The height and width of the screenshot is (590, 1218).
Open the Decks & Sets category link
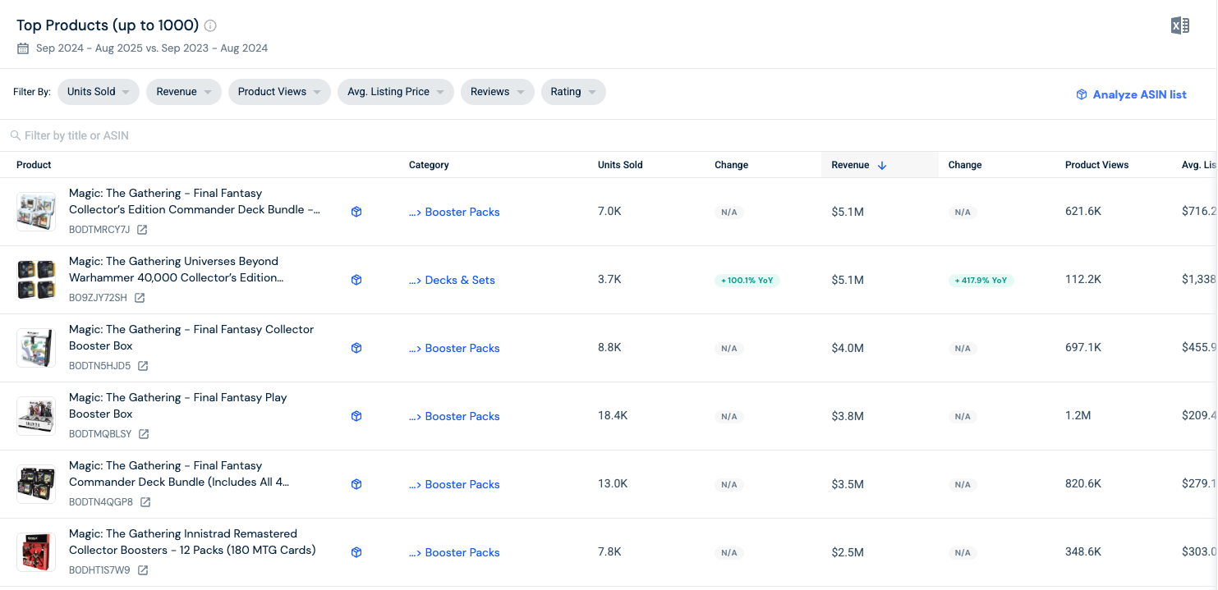(452, 280)
